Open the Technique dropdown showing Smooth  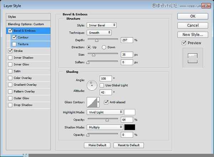point(99,33)
